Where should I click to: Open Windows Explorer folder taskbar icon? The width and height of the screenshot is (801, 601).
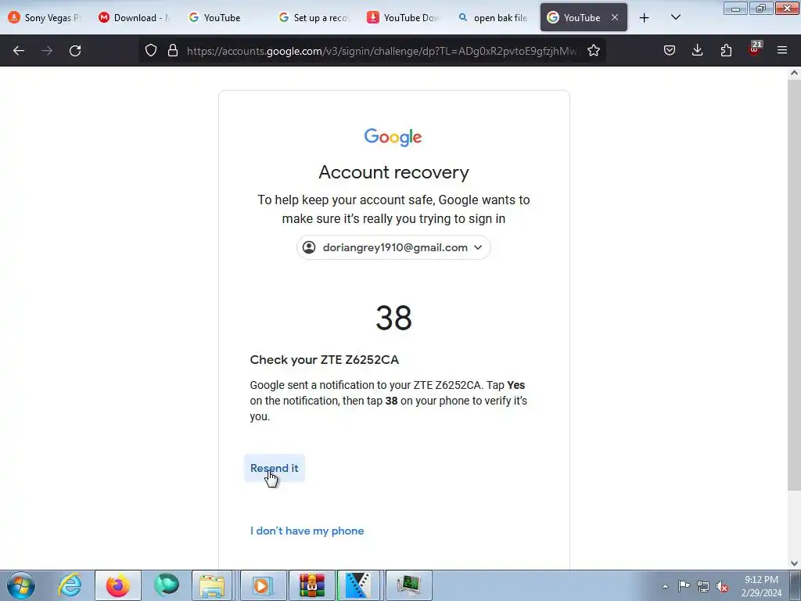point(213,585)
